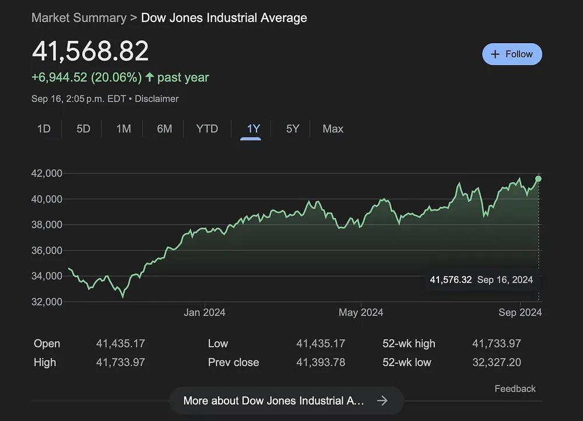Click the Open value 41,435.17
583x421 pixels.
[x=121, y=343]
